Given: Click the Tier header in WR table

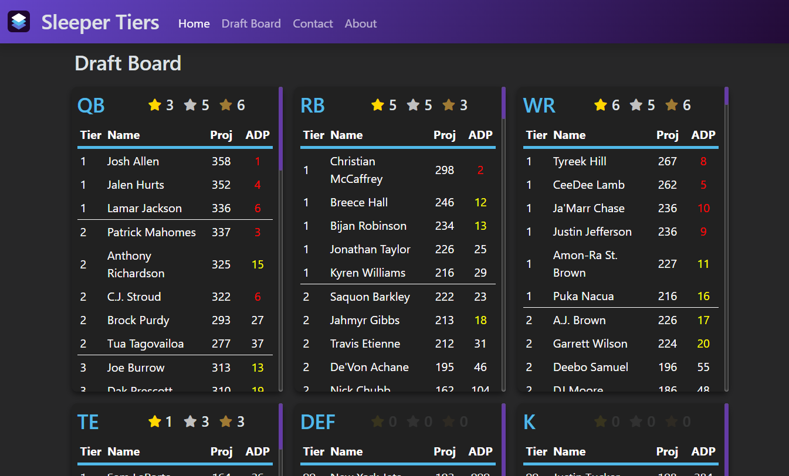Looking at the screenshot, I should pos(537,135).
